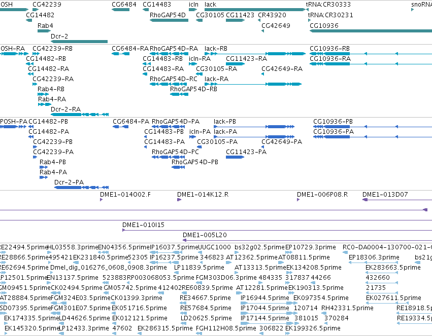Select the CG6484 gene bar
This screenshot has width=432, height=336.
pyautogui.click(x=120, y=10)
